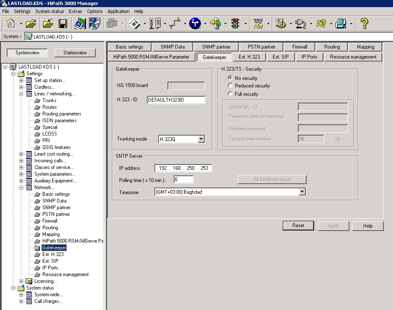Open the Timezone dropdown
393x310 pixels.
click(302, 192)
